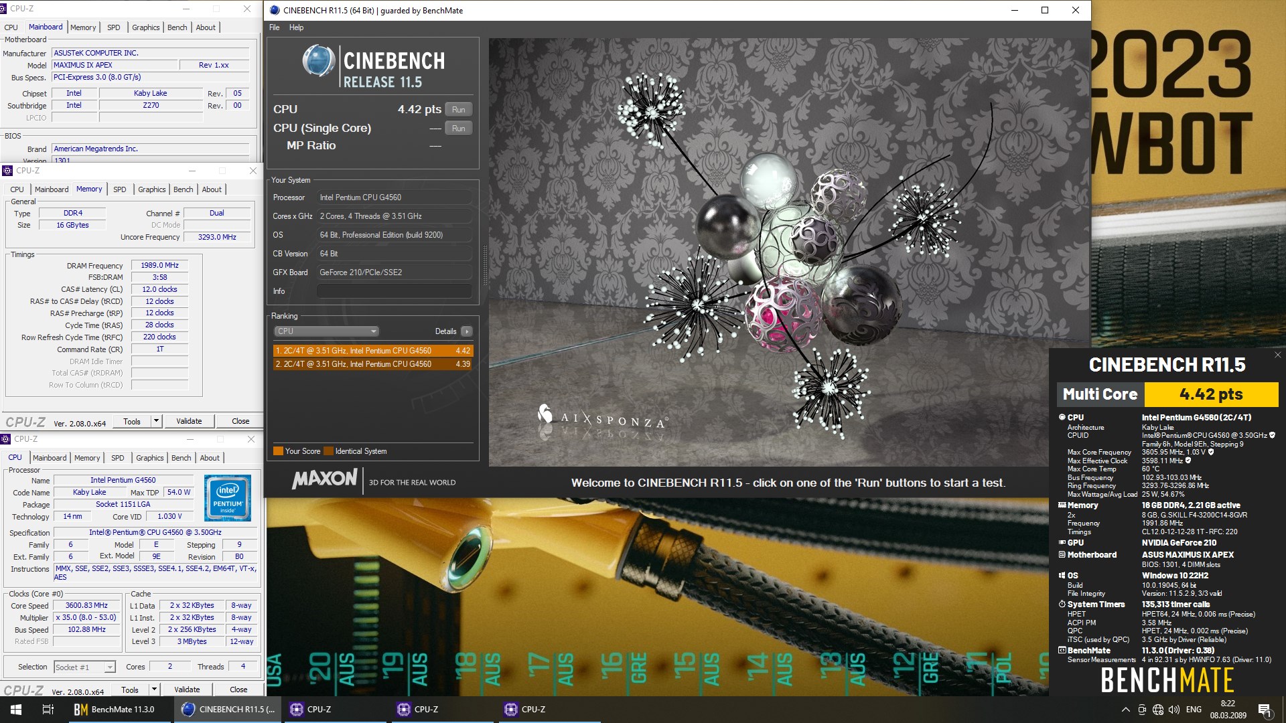Click the CPU-Z Memory window title icon
The height and width of the screenshot is (723, 1286).
(x=7, y=171)
